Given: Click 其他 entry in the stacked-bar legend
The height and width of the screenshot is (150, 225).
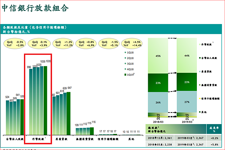Looking at the screenshot, I should pyautogui.click(x=203, y=112).
